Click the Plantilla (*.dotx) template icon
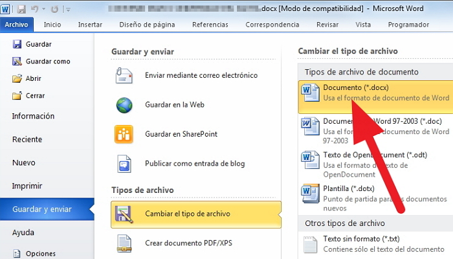 click(310, 194)
